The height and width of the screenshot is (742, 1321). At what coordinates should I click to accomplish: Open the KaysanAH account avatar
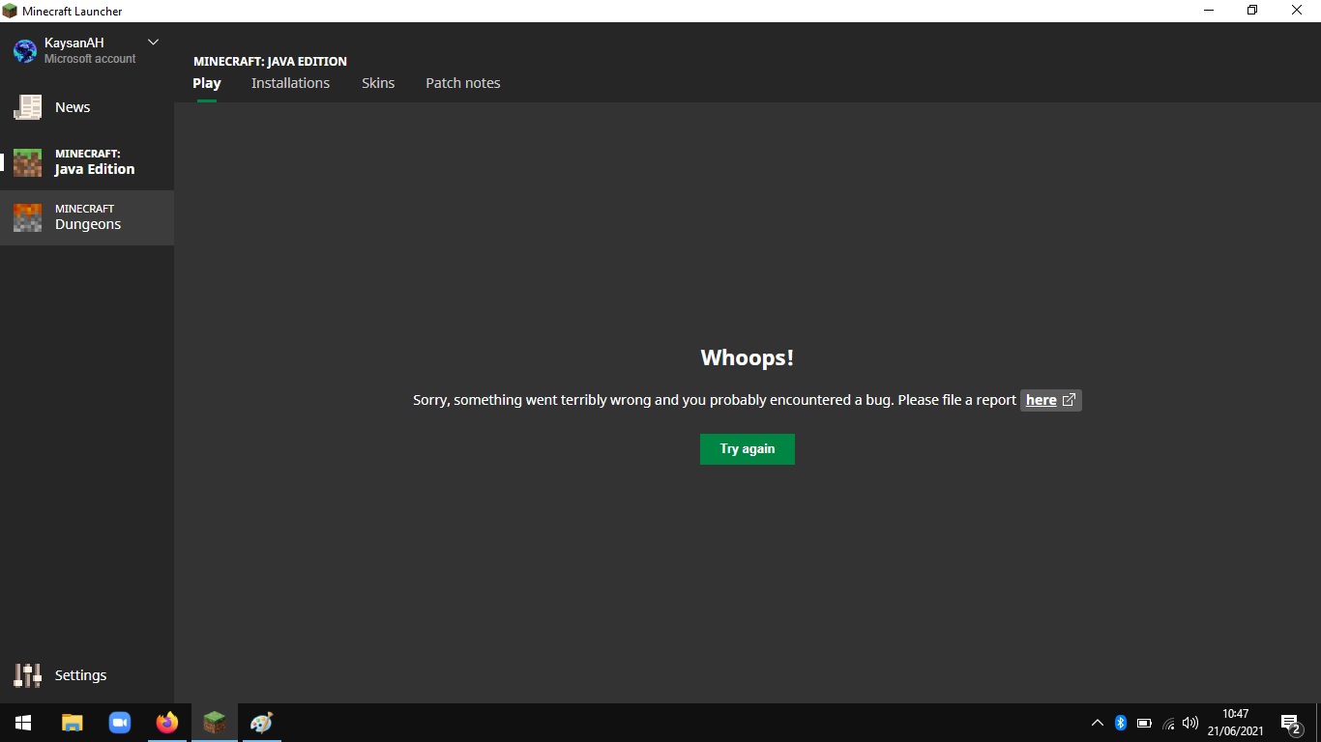24,50
